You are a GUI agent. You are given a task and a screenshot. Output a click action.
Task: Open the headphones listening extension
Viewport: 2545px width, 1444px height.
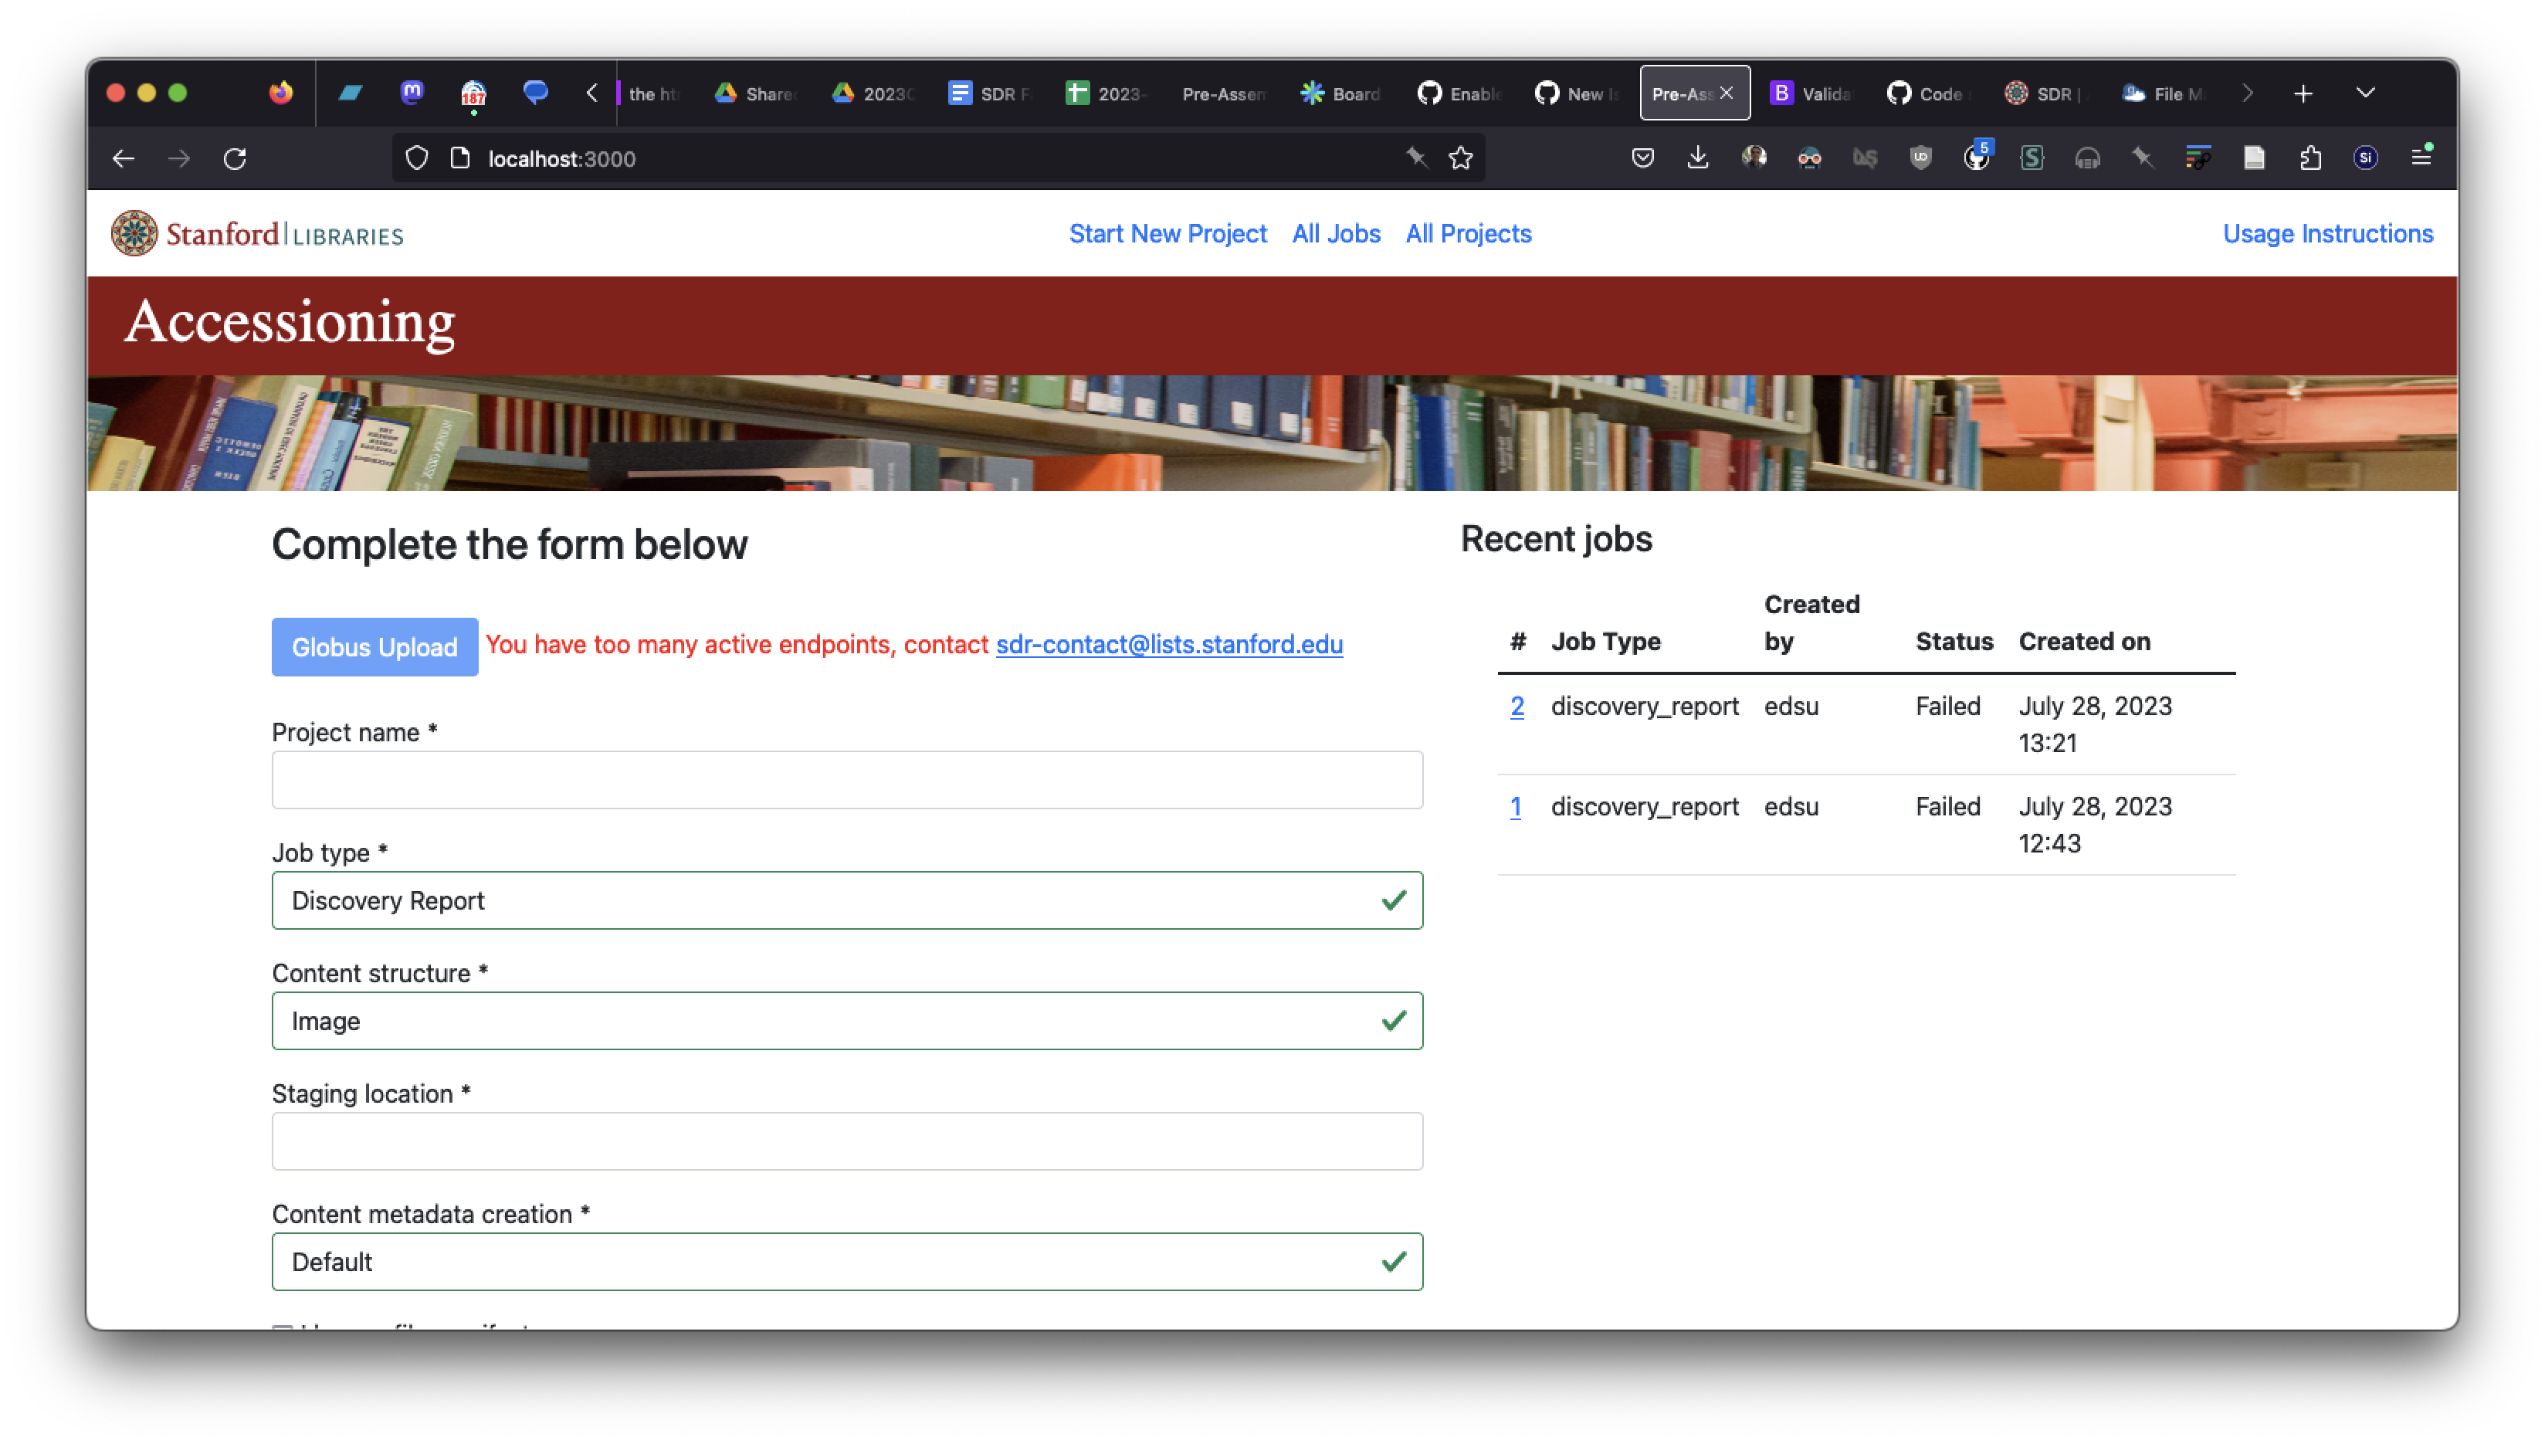(2087, 158)
